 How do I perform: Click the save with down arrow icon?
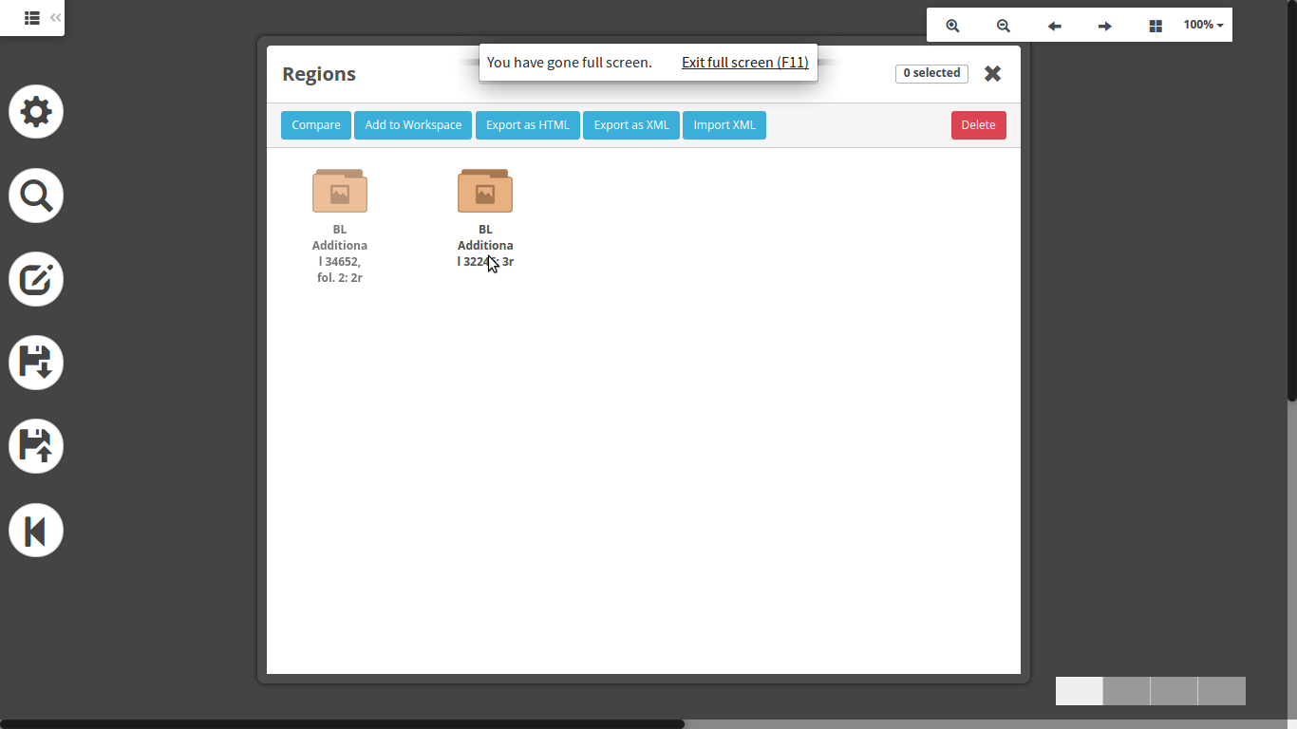(36, 363)
